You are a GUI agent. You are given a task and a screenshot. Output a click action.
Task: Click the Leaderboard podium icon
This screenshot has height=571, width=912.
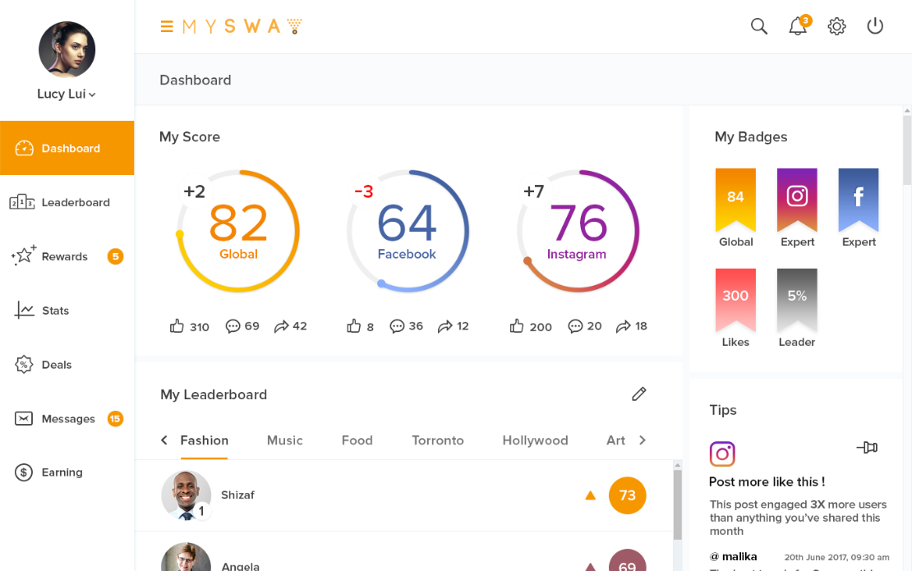point(22,202)
